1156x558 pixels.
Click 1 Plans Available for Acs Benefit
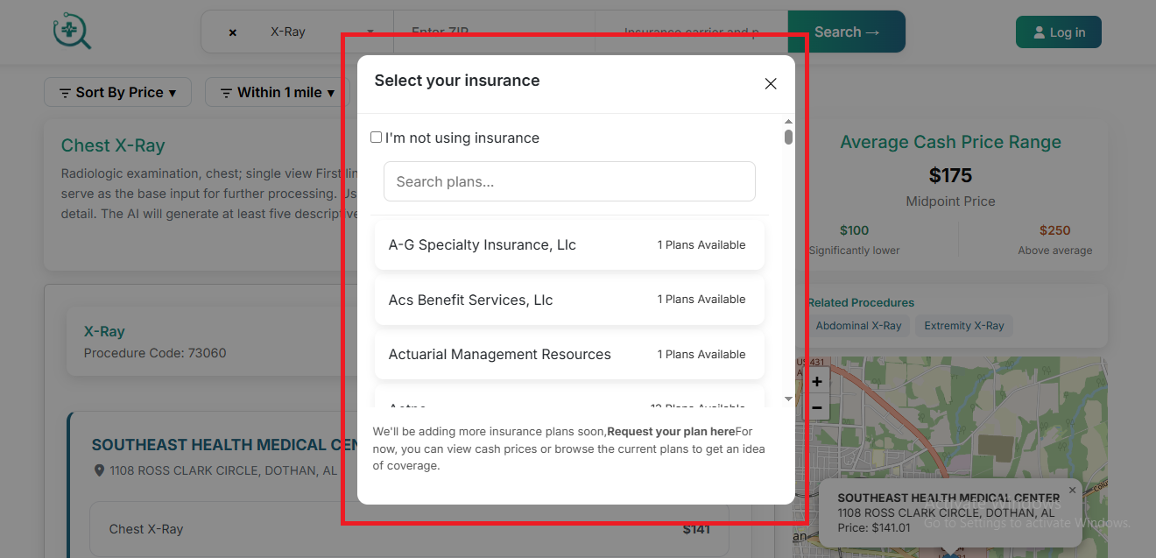[x=701, y=300]
